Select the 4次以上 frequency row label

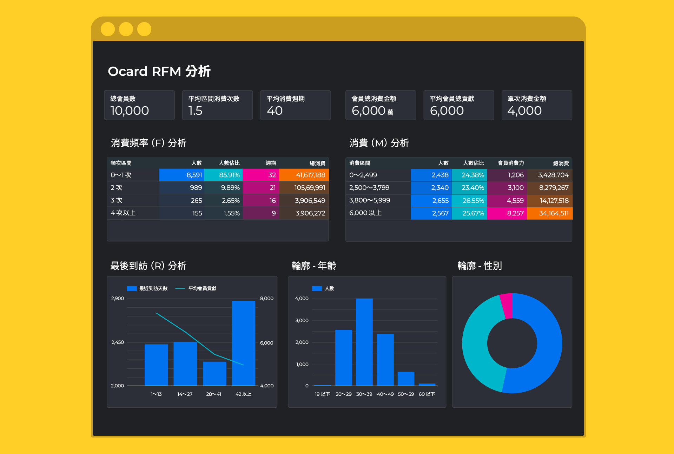[123, 213]
